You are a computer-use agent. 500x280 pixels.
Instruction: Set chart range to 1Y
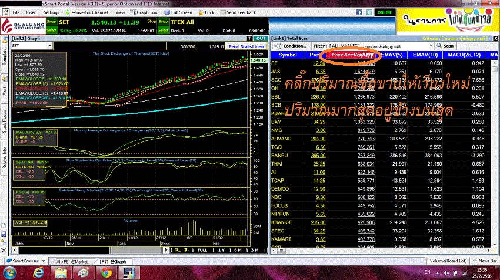click(221, 251)
